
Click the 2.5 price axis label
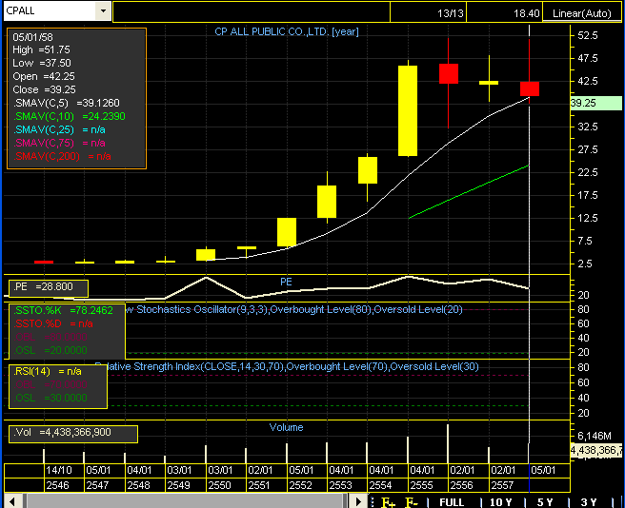click(x=585, y=264)
